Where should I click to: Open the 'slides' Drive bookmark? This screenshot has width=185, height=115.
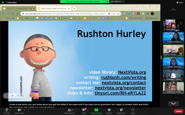click(25, 18)
